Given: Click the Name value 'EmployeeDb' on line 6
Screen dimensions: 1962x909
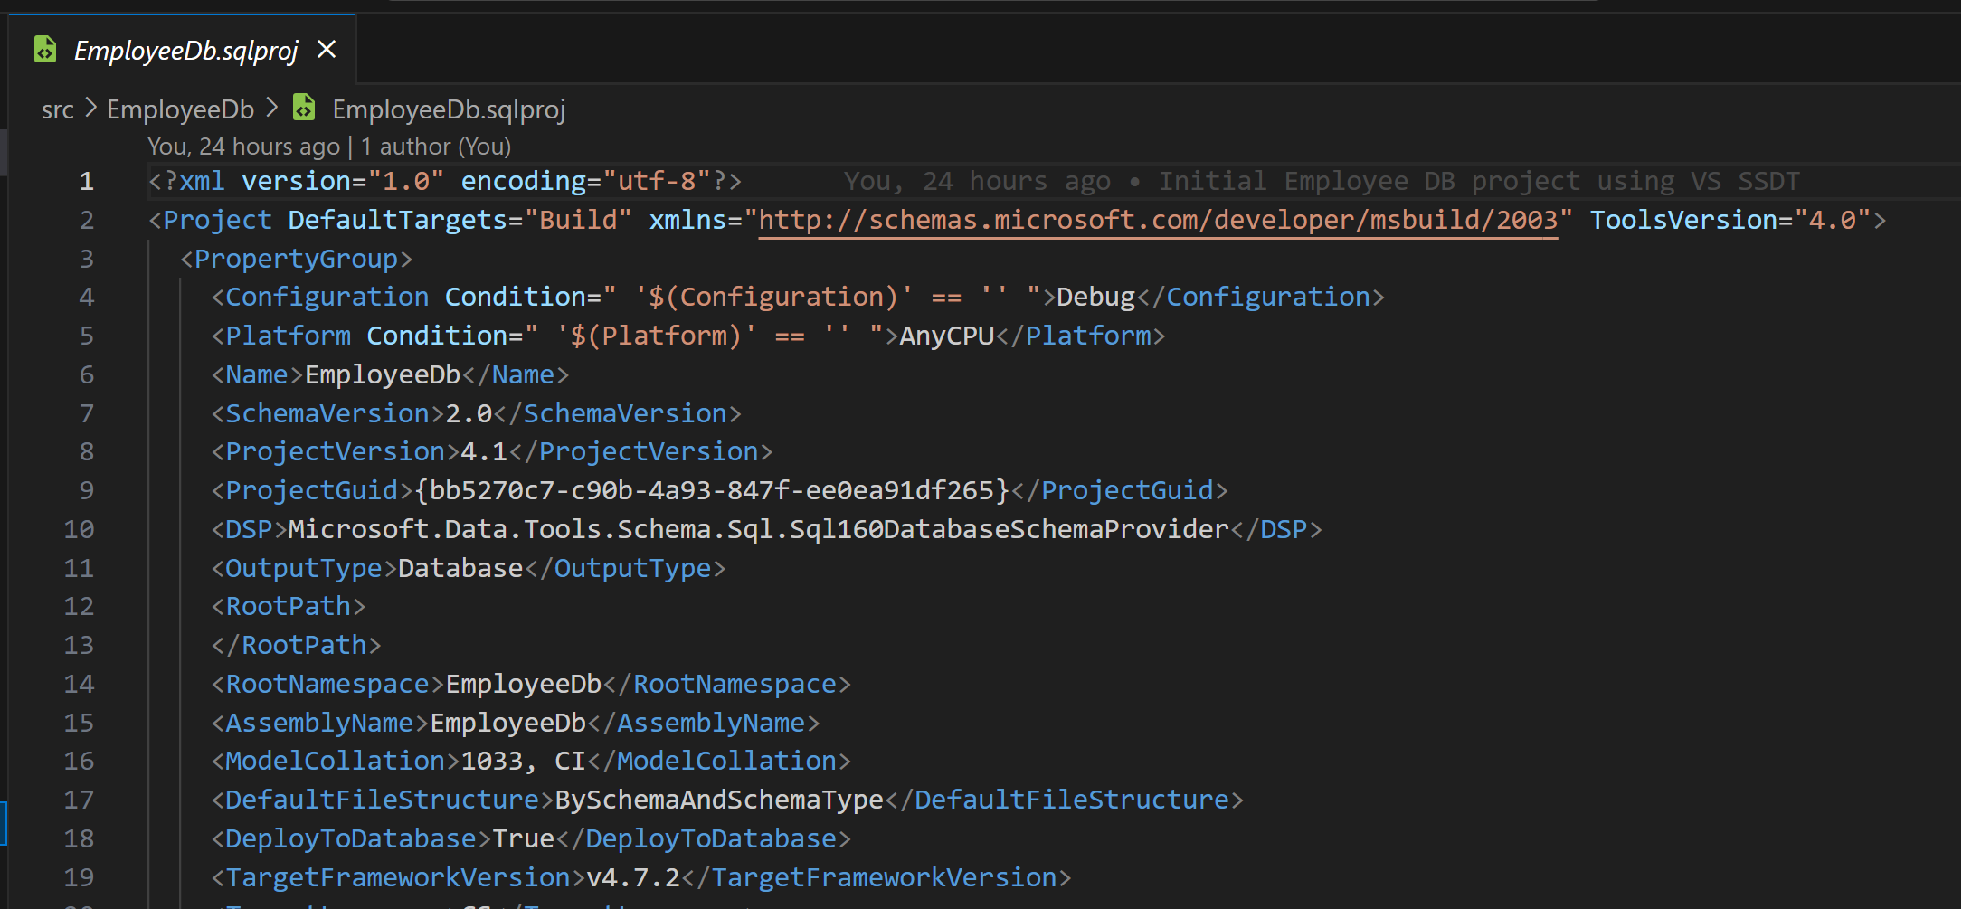Looking at the screenshot, I should tap(383, 374).
